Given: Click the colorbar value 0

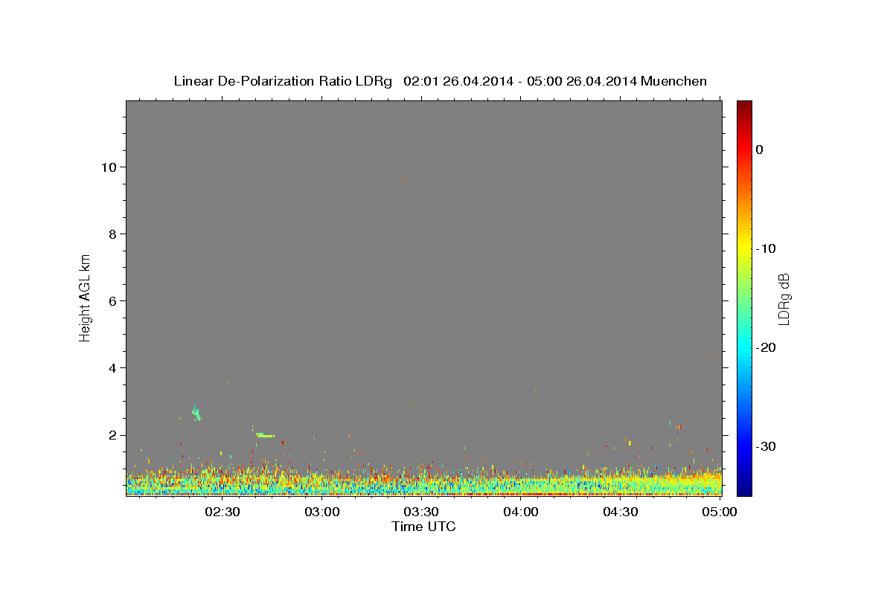Looking at the screenshot, I should [x=760, y=149].
